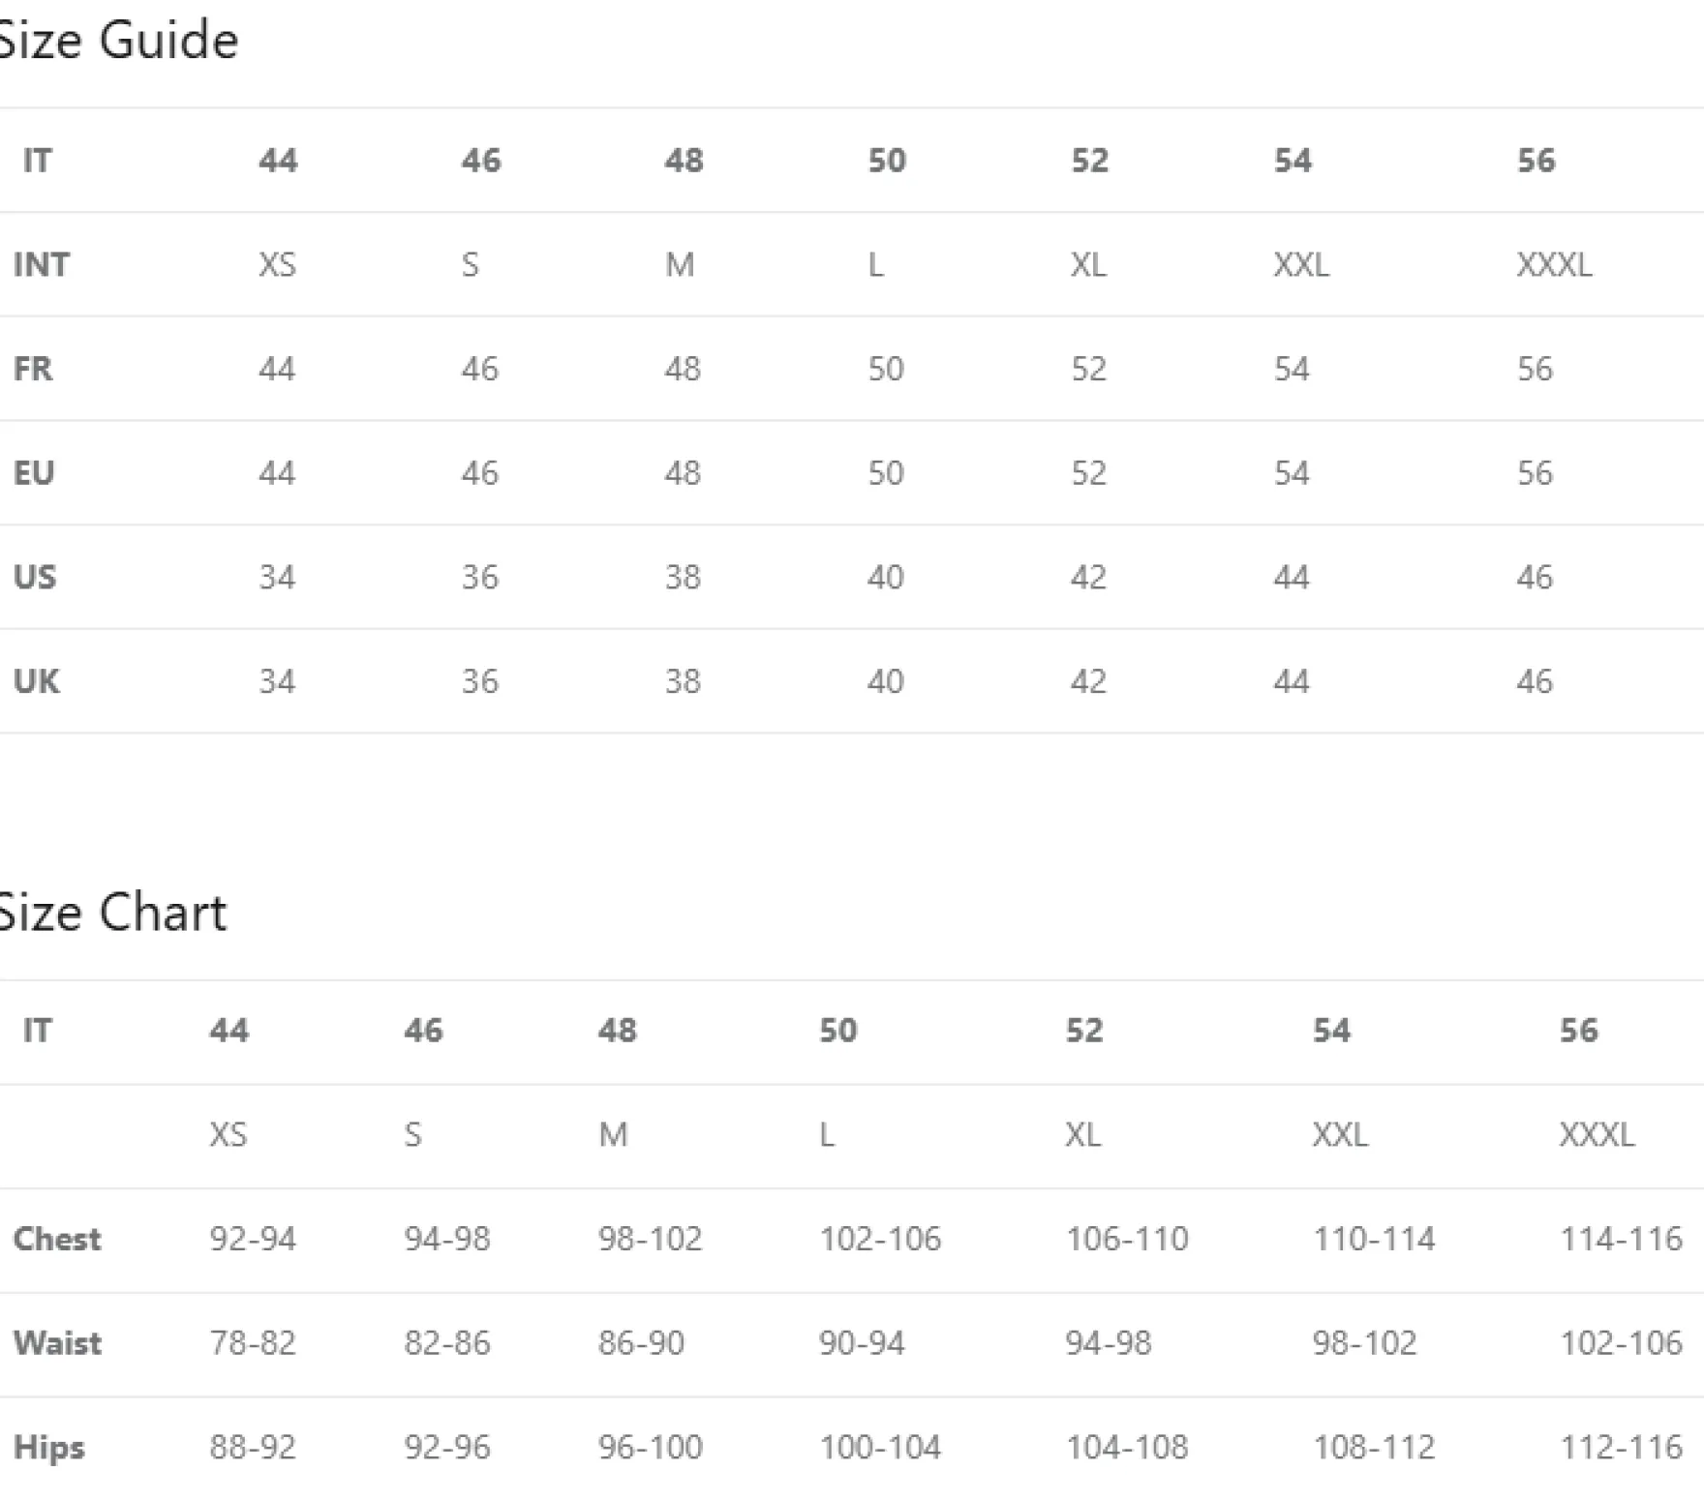Click XXXL in the INT row
This screenshot has height=1500, width=1704.
(1554, 264)
